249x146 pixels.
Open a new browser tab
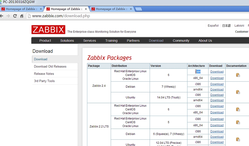click(x=138, y=9)
